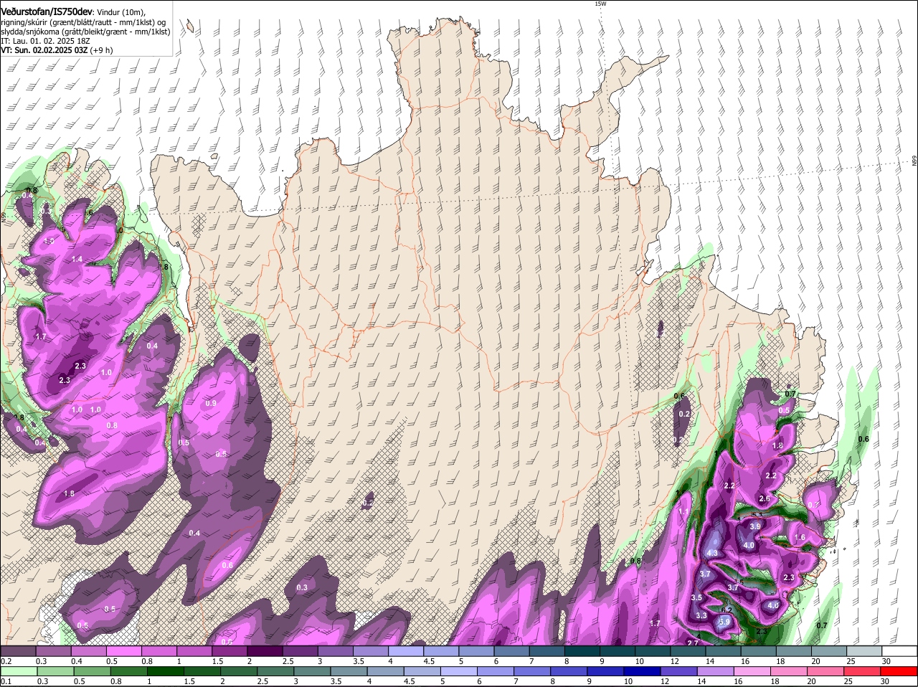The height and width of the screenshot is (687, 918).
Task: Click the 3.3 precipitation value on map
Action: 701,615
